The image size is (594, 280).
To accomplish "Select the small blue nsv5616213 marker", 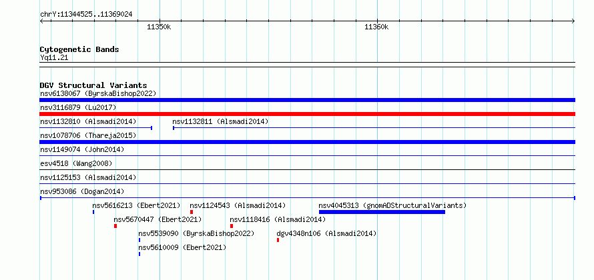I will click(93, 212).
